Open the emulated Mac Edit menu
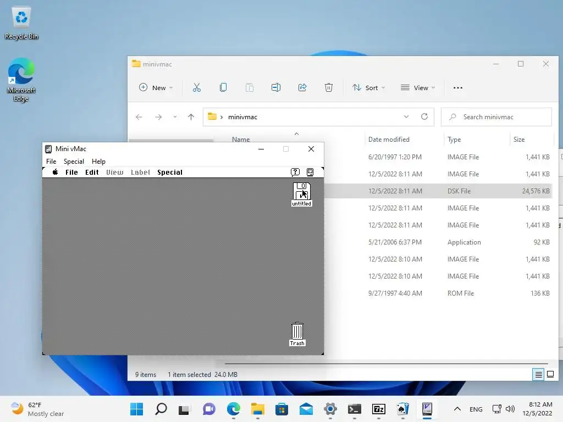The width and height of the screenshot is (563, 422). tap(92, 172)
